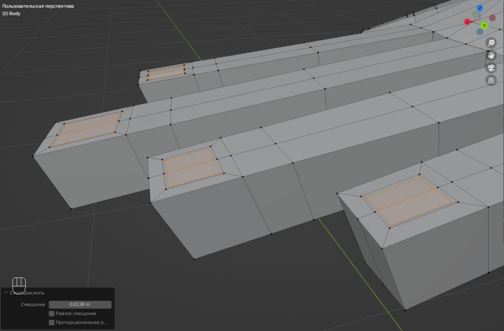This screenshot has height=331, width=504.
Task: Click the blue Z axis gizmo handle
Action: (479, 8)
